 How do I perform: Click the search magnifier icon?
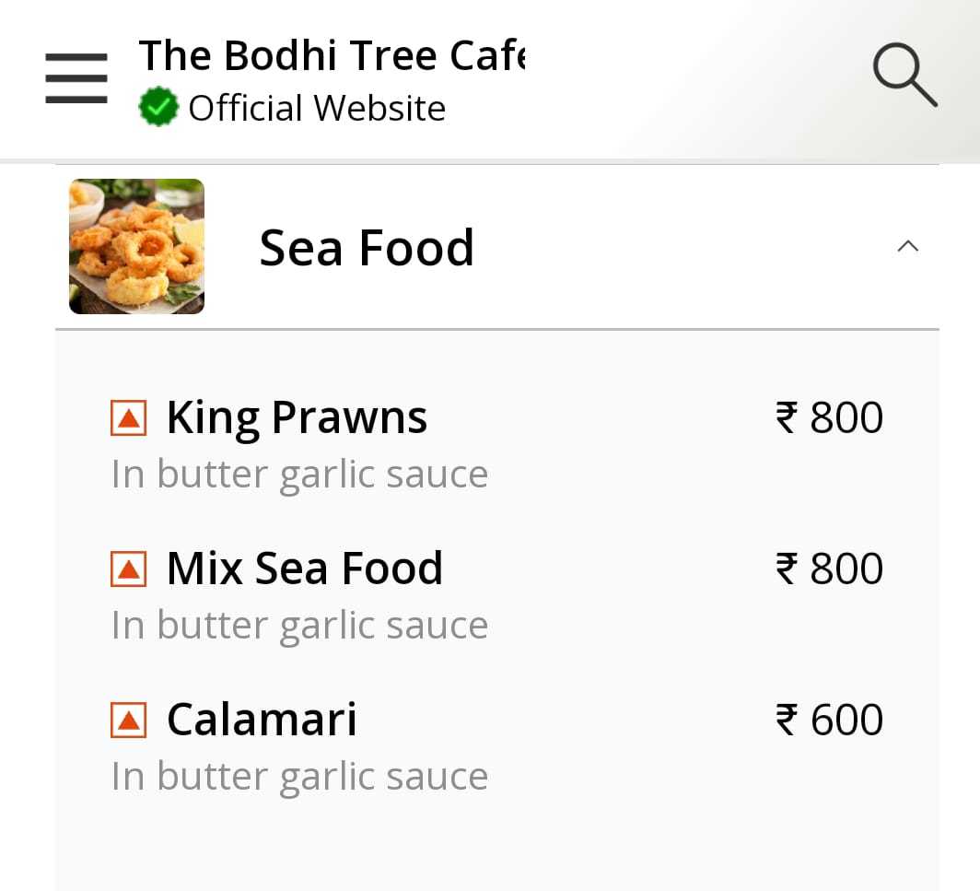click(x=904, y=73)
